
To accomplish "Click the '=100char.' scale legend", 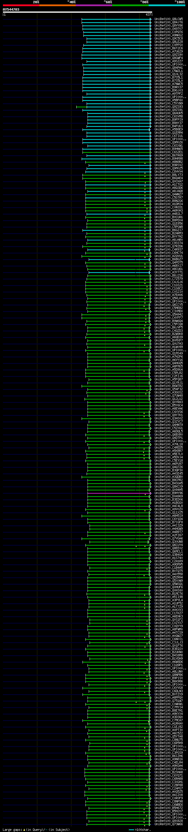I will pyautogui.click(x=140, y=830).
